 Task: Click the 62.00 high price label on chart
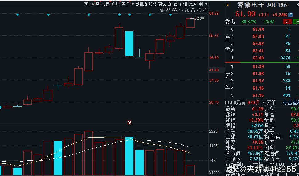click(199, 18)
